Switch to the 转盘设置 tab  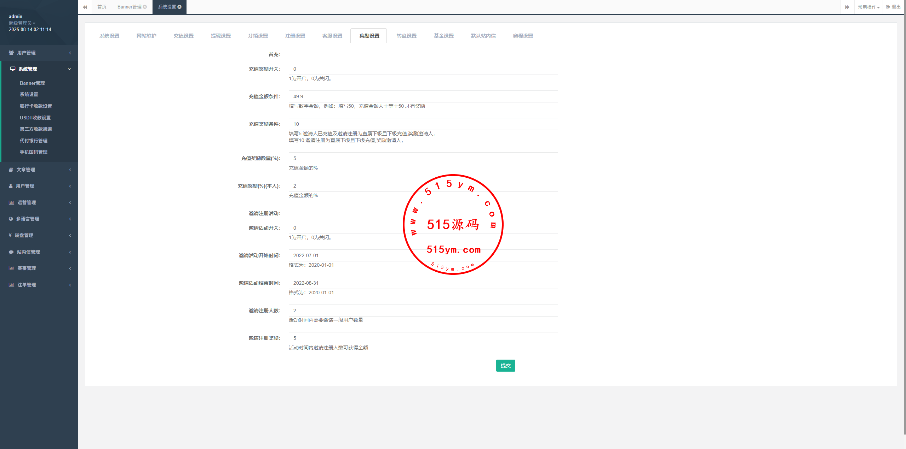(406, 36)
